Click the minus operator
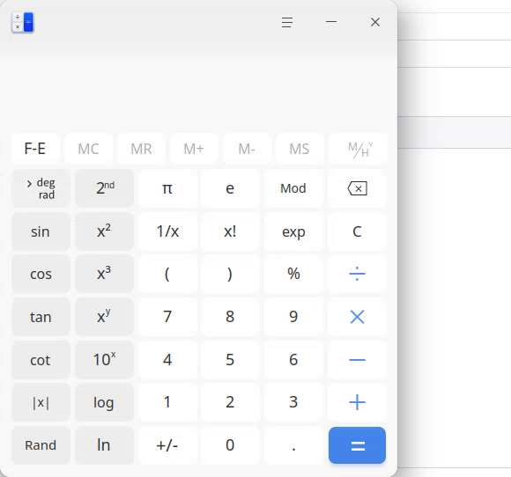The image size is (511, 477). pyautogui.click(x=357, y=360)
